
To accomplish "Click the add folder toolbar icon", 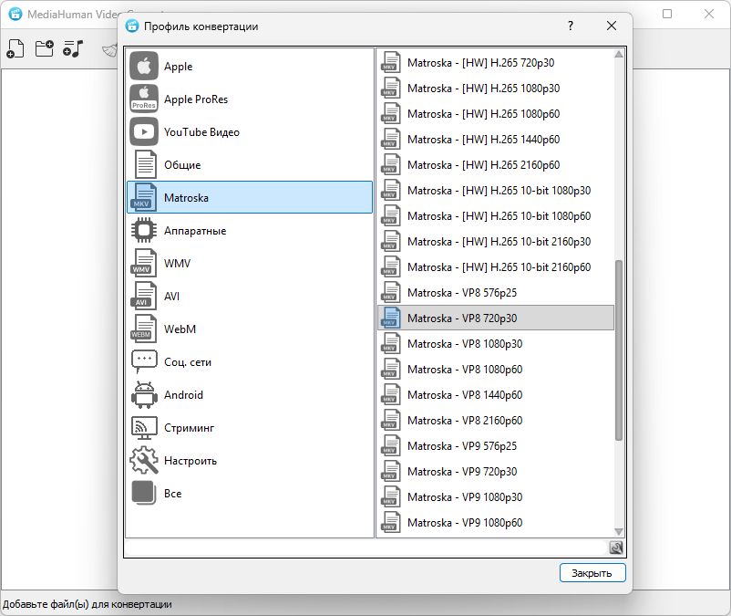I will point(45,48).
